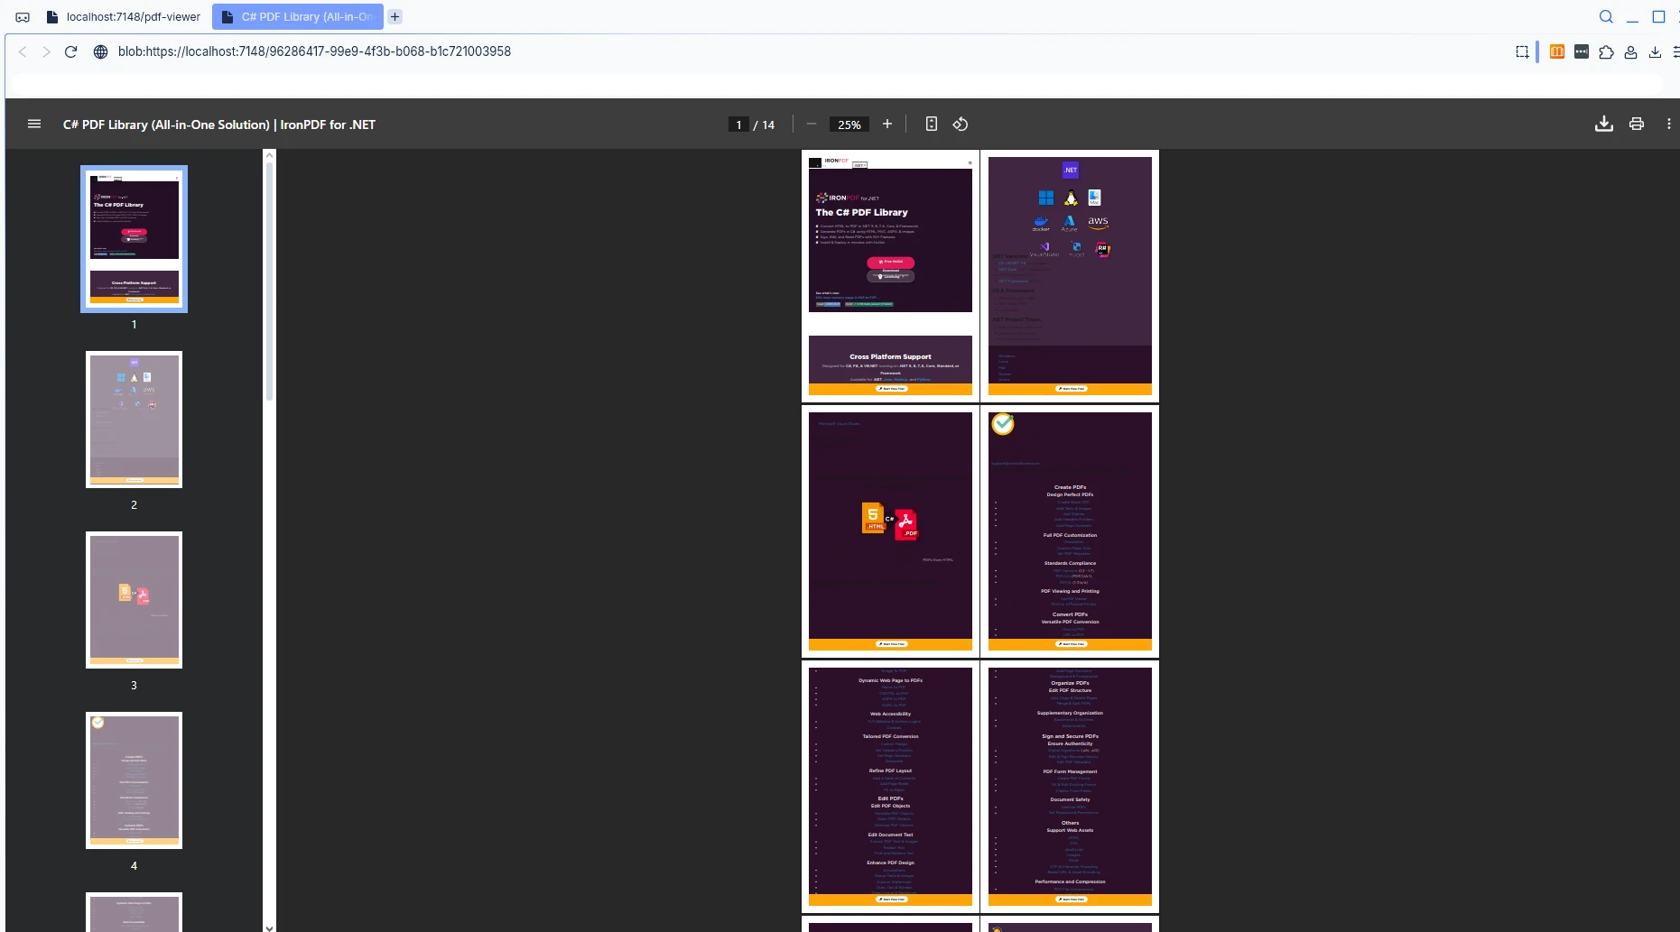The height and width of the screenshot is (932, 1680).
Task: Open the browser Extensions puzzle icon
Action: pos(1606,51)
